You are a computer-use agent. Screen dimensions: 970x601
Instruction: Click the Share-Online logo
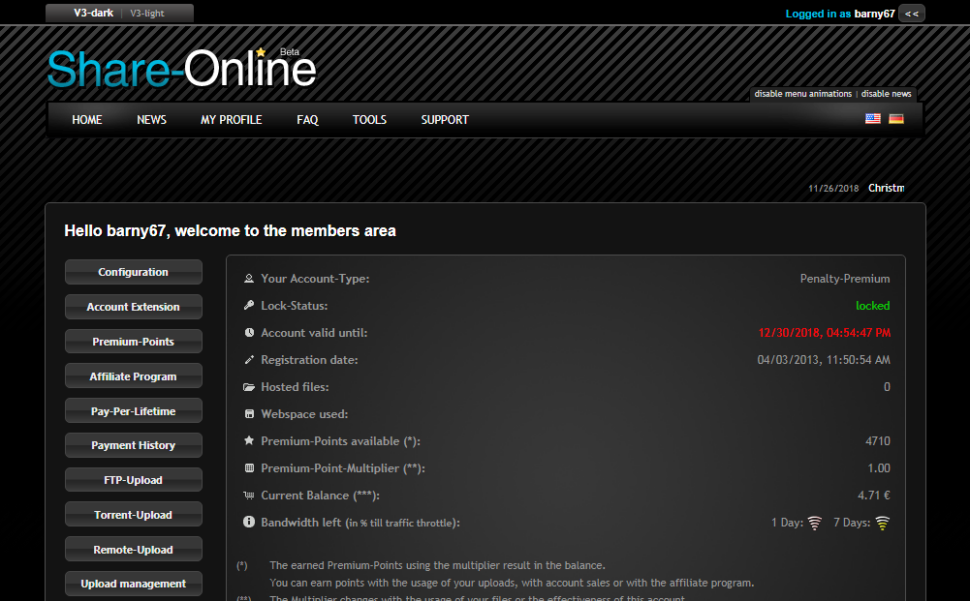point(182,68)
